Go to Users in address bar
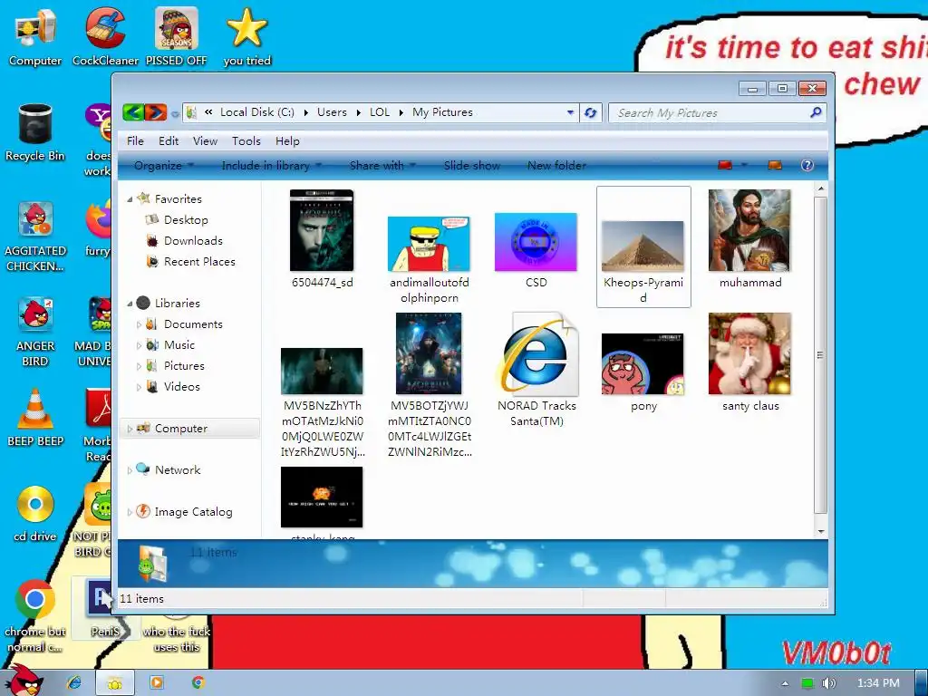This screenshot has height=696, width=928. tap(332, 111)
